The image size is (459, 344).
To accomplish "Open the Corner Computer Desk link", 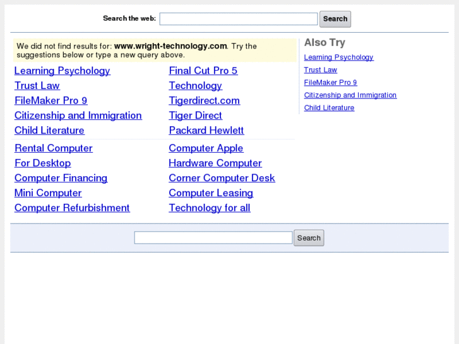I will point(222,178).
